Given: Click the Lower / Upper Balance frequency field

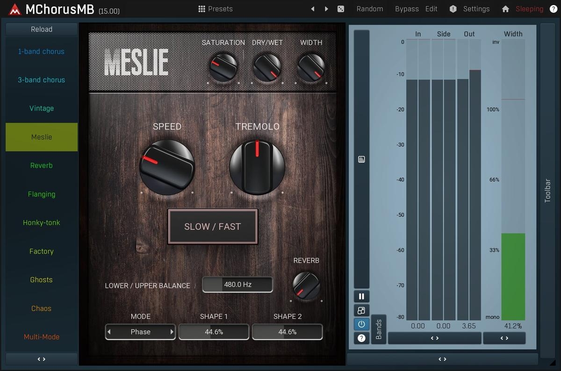Looking at the screenshot, I should point(237,285).
